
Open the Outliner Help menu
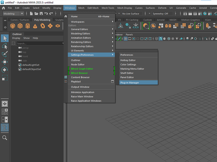coord(35,38)
